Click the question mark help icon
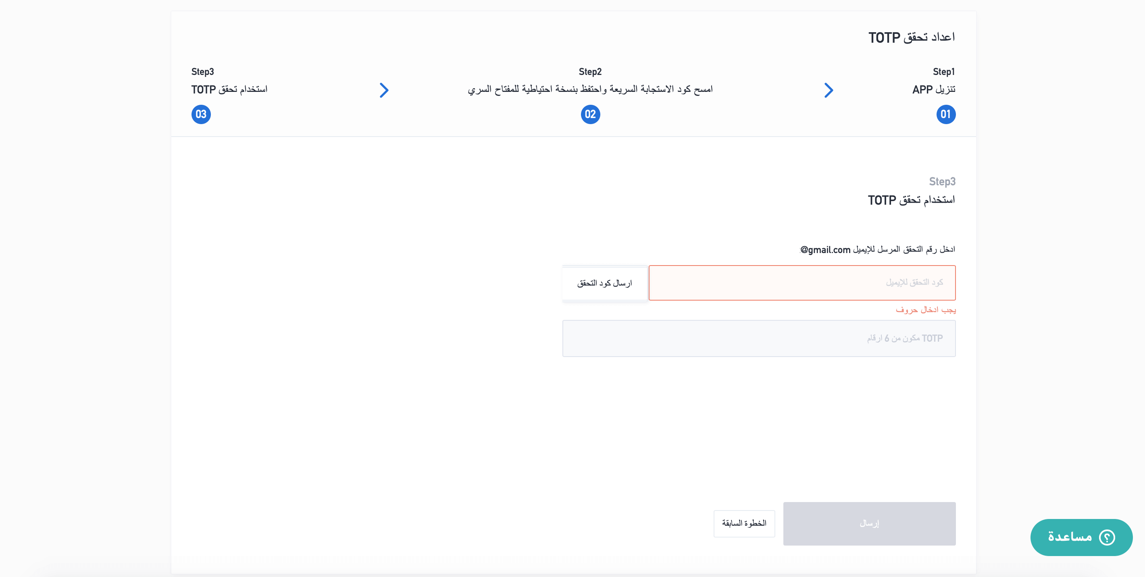 tap(1107, 537)
